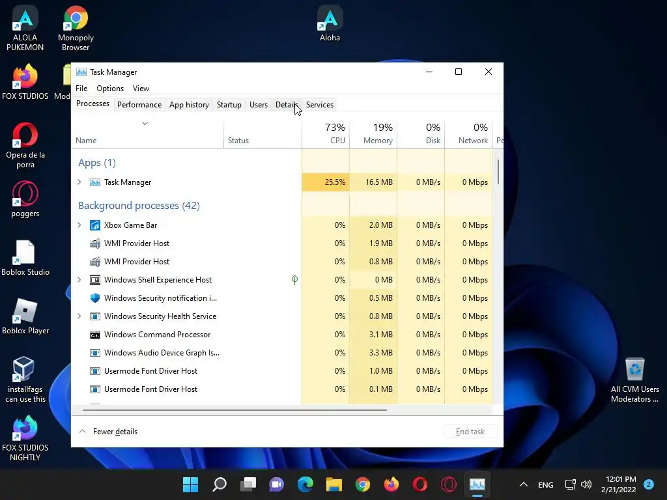The image size is (667, 500).
Task: Switch to the Users tab
Action: click(x=258, y=105)
